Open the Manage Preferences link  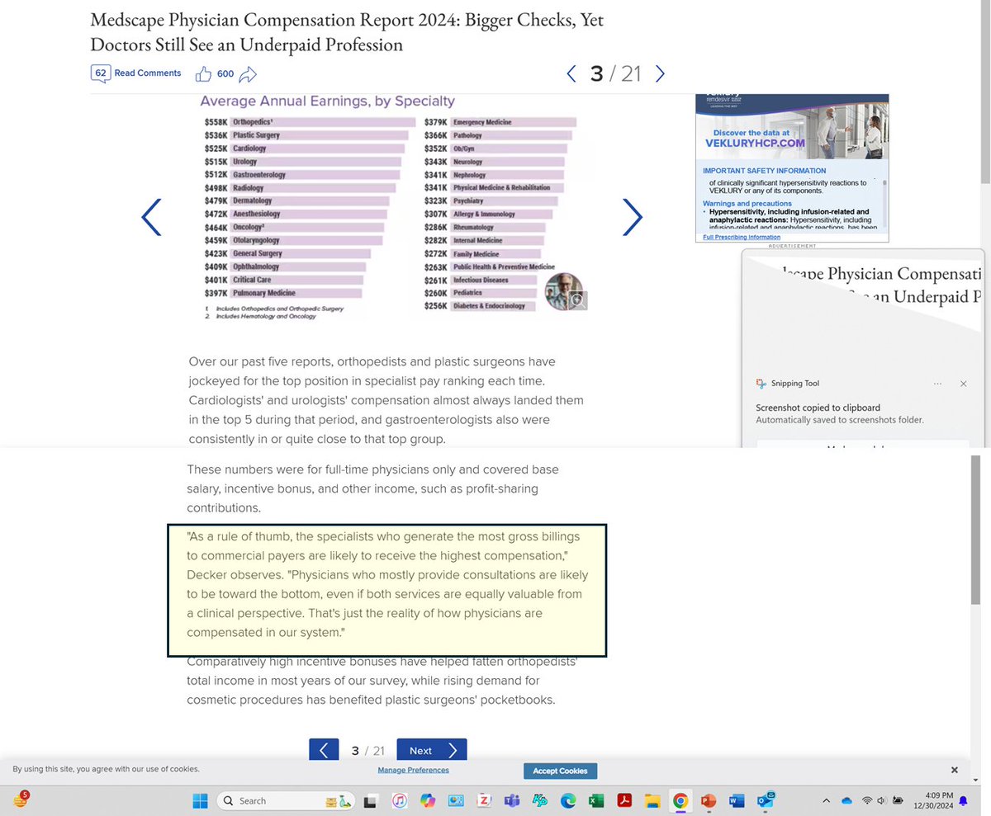[413, 770]
